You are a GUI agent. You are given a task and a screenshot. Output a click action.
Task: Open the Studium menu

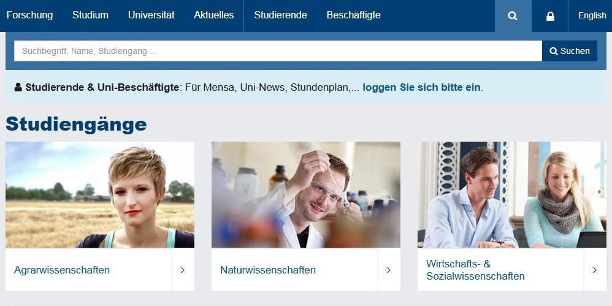pos(90,15)
